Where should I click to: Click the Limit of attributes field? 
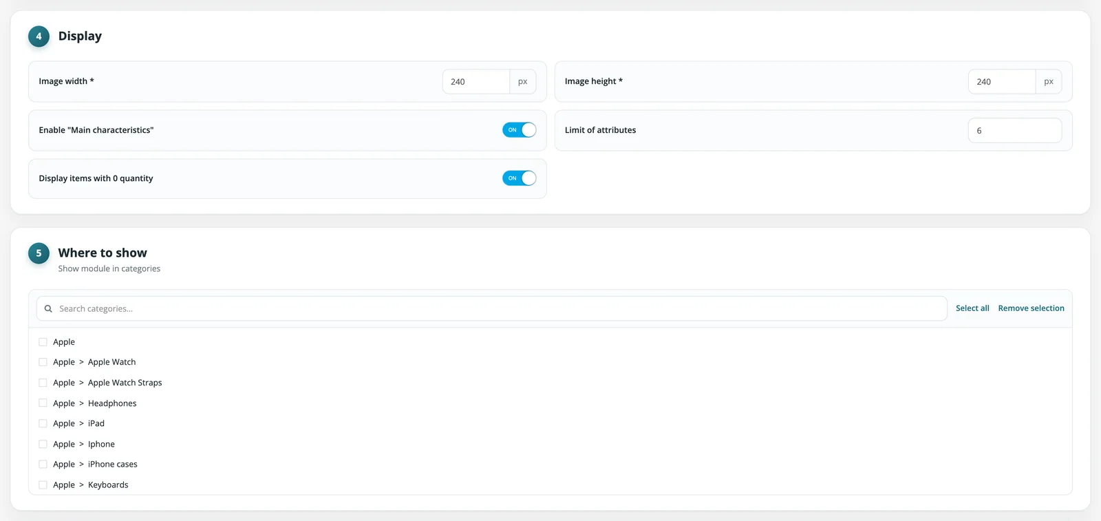[x=1015, y=131]
